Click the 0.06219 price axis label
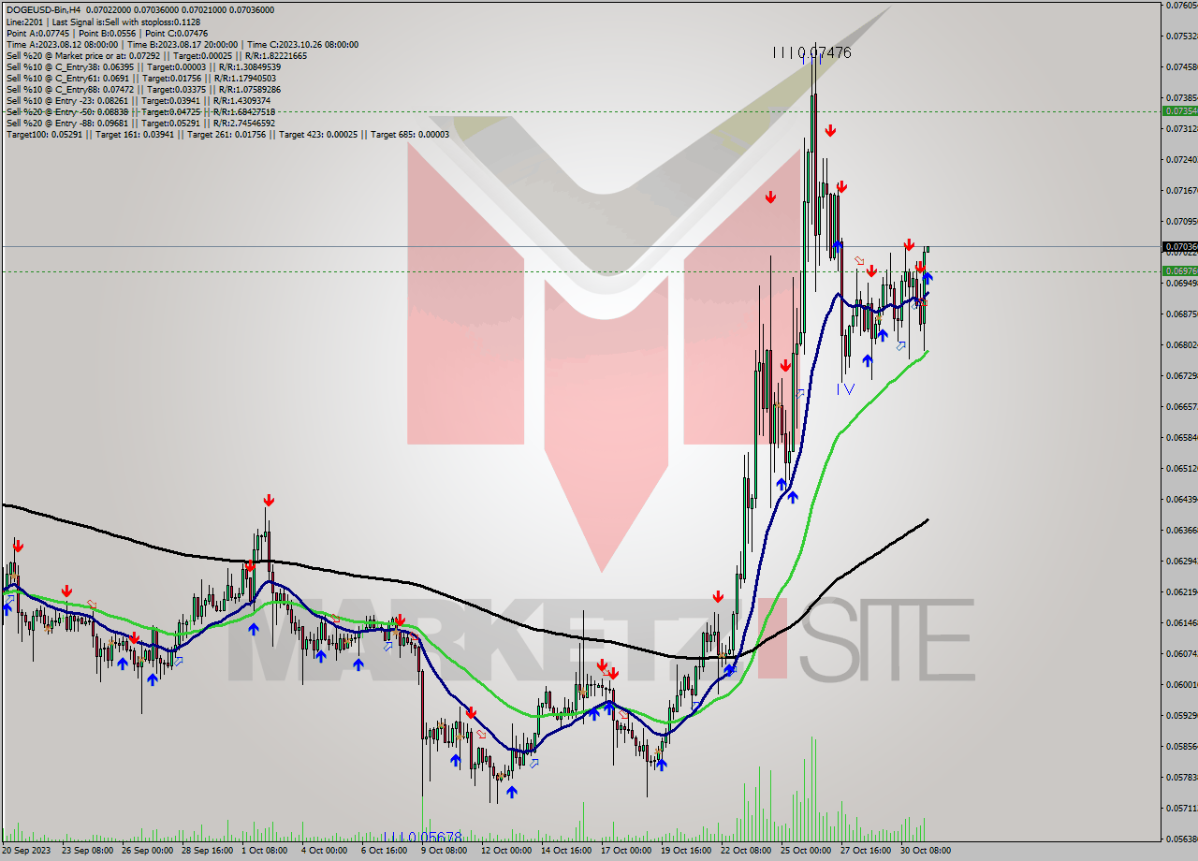The height and width of the screenshot is (861, 1198). (x=1181, y=592)
